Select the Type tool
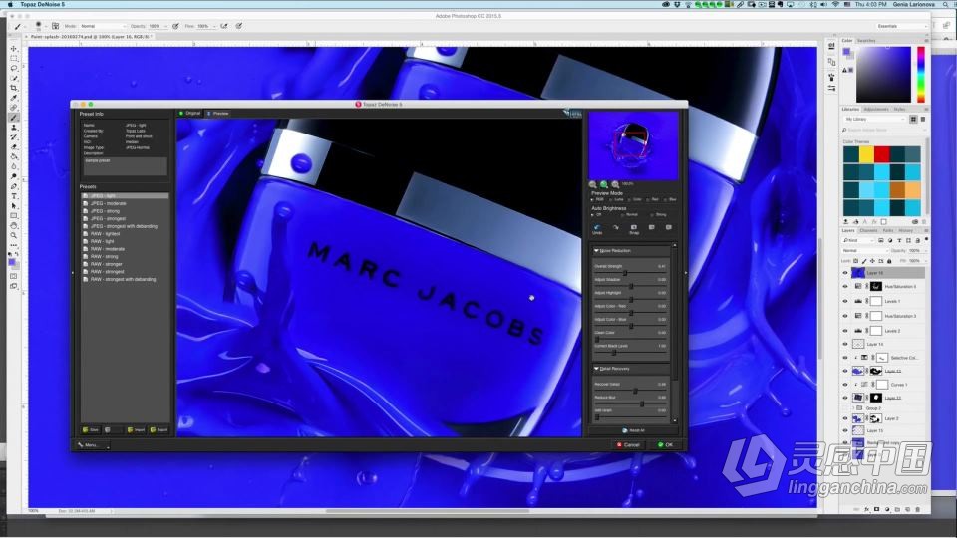The image size is (957, 538). point(13,196)
